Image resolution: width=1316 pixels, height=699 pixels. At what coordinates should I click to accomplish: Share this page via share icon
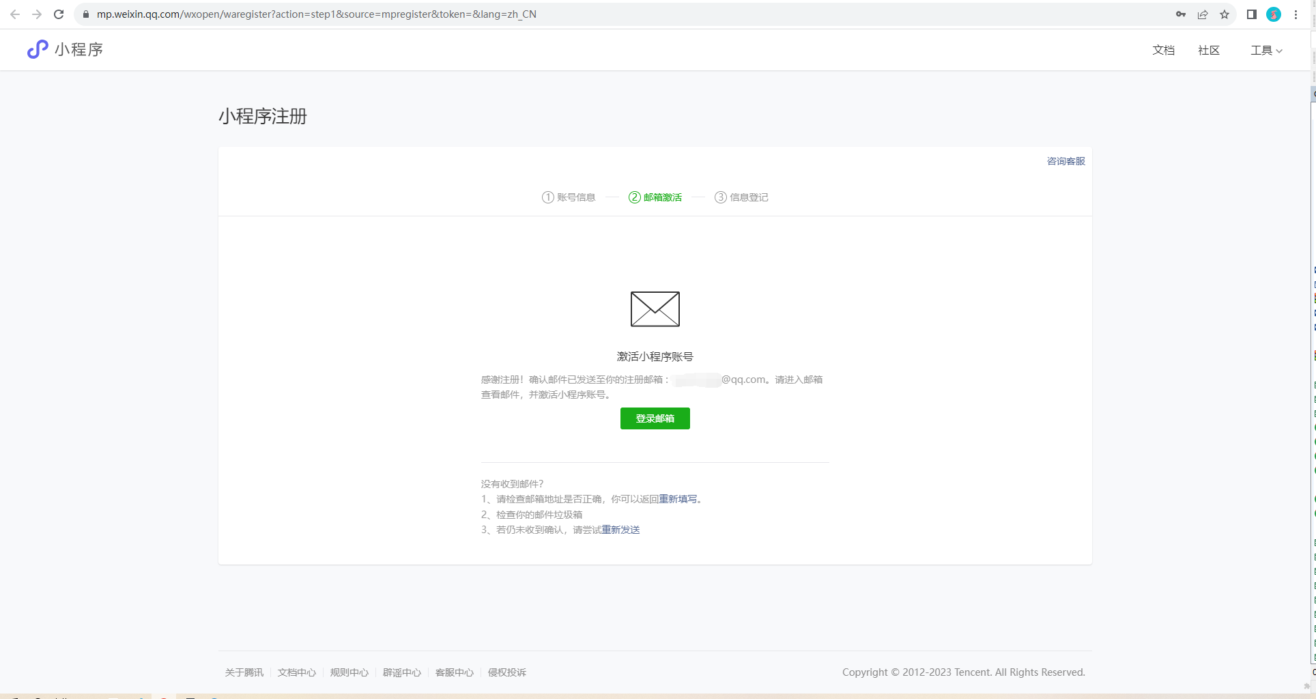1203,14
